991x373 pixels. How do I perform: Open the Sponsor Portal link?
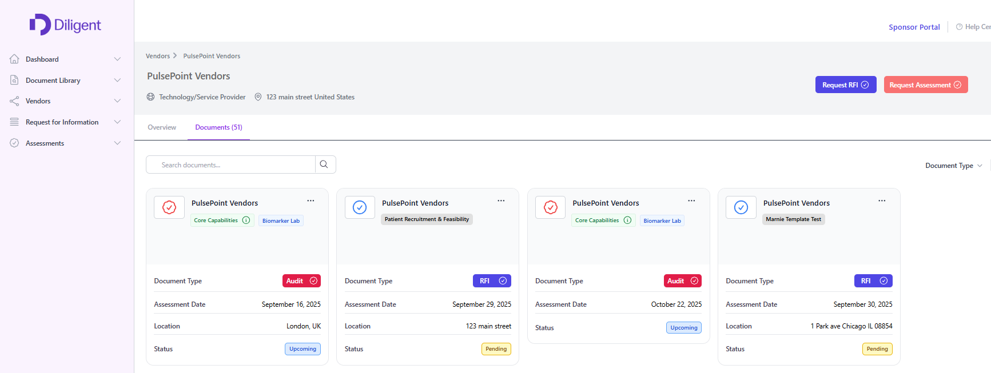point(914,27)
